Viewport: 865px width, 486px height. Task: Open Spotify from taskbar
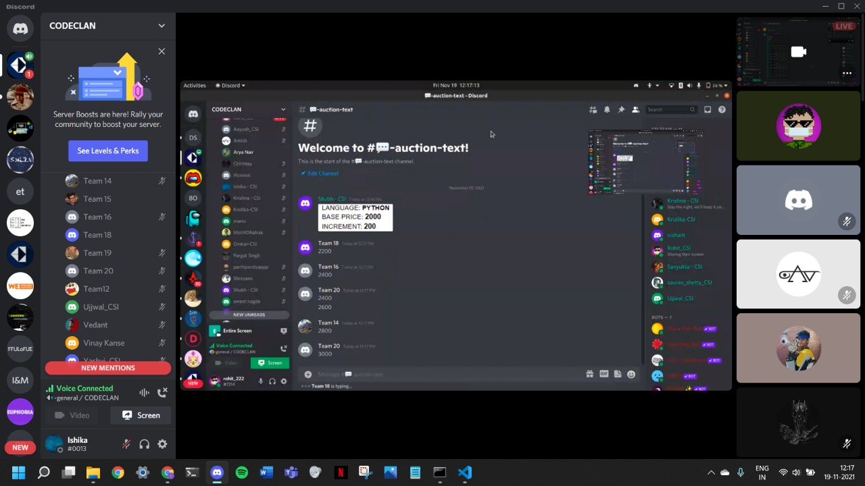point(242,473)
